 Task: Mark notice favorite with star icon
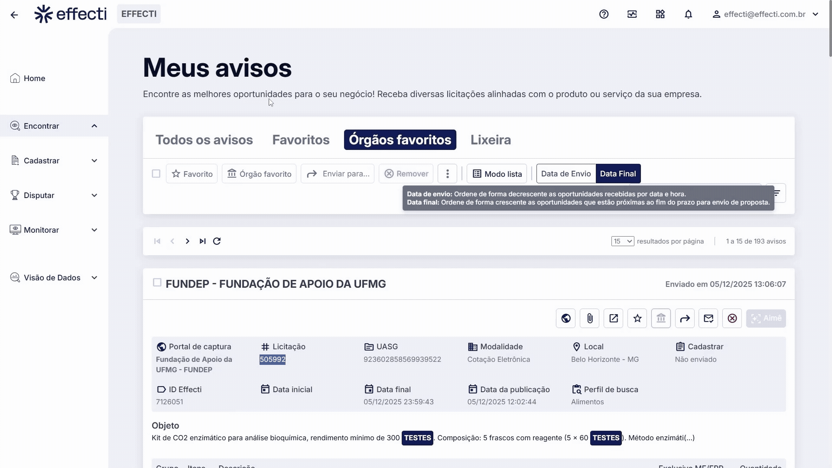[x=637, y=318]
